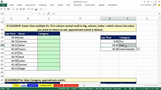Viewport: 161px width, 90px height.
Task: Click the Enter checkmark icon in formula bar
Action: click(x=44, y=14)
